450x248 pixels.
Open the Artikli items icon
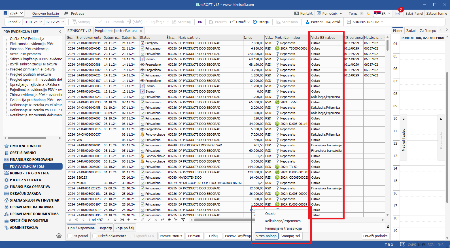(328, 22)
